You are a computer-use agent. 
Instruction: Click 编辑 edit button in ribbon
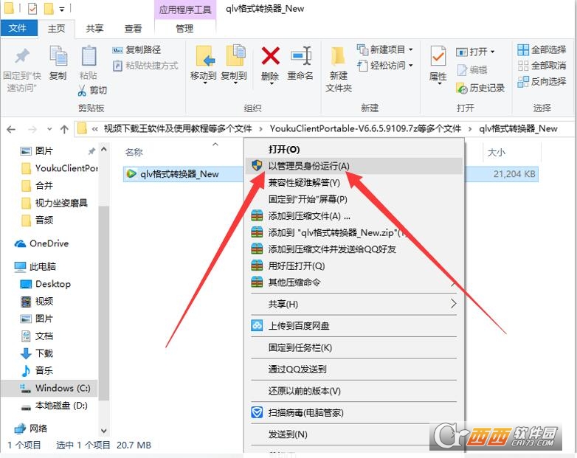click(472, 69)
